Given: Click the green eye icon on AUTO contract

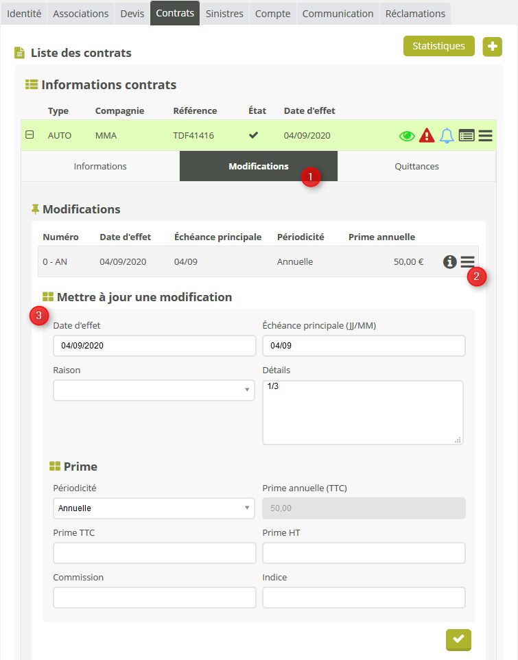Looking at the screenshot, I should coord(408,136).
